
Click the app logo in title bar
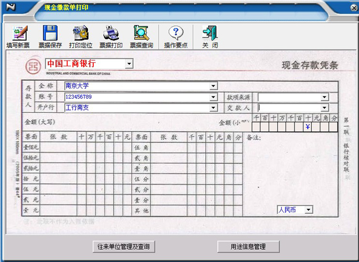tap(11, 7)
